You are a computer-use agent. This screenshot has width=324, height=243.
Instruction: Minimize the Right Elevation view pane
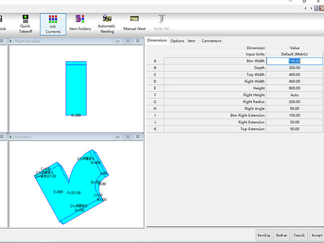tap(118, 41)
